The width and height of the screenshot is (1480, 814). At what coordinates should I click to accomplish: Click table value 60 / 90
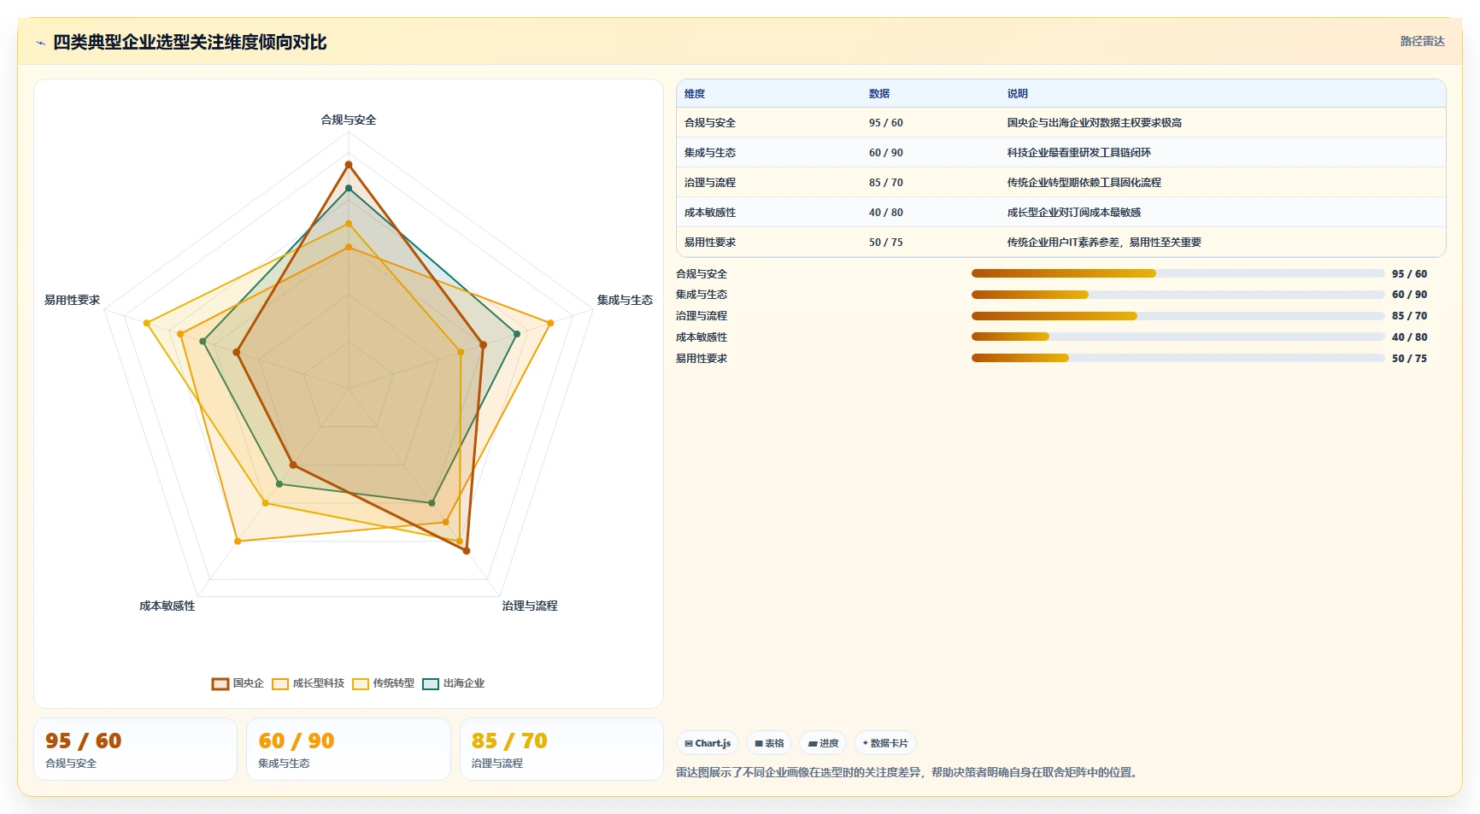point(886,153)
